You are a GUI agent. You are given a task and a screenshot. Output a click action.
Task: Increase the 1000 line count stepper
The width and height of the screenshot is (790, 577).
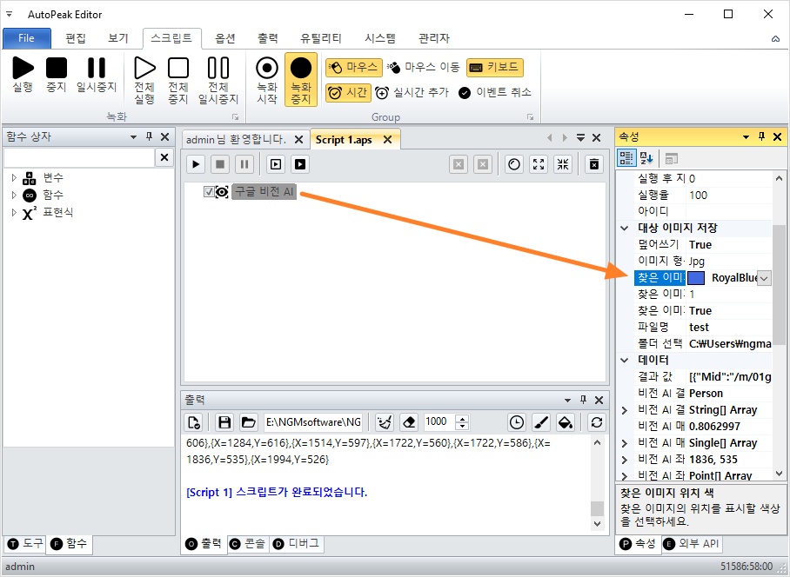[462, 418]
